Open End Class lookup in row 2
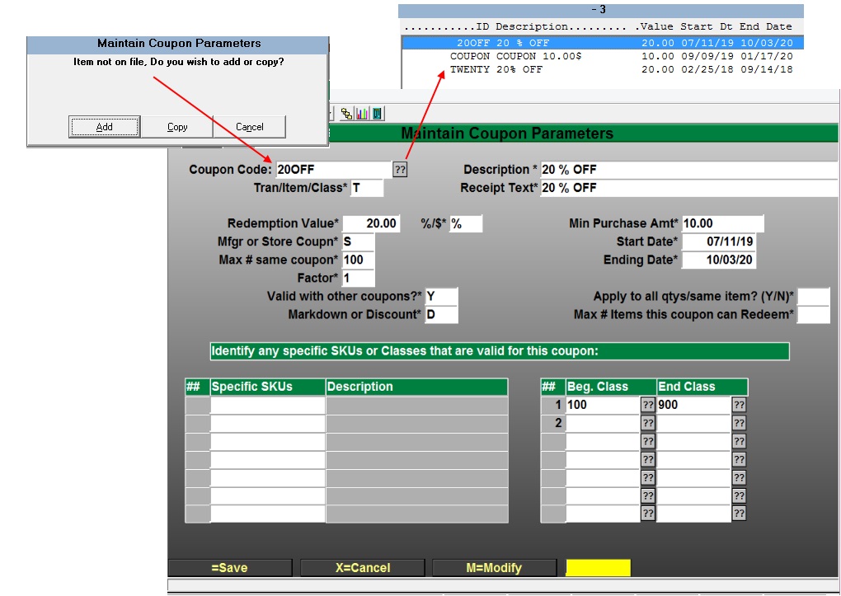Viewport: 841px width, 596px height. (x=739, y=423)
